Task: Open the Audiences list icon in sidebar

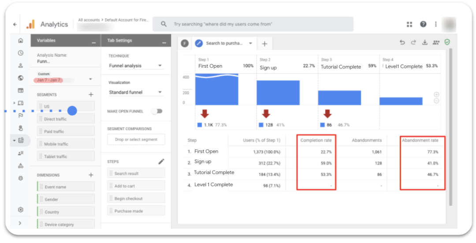Action: tap(21, 153)
